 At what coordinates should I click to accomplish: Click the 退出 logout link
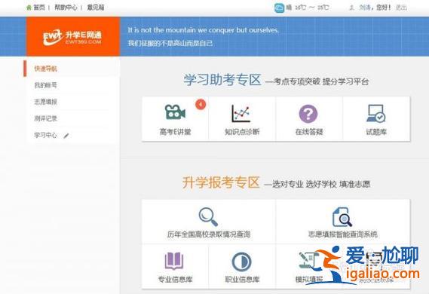click(401, 8)
